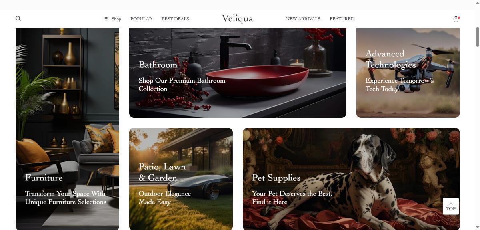
Task: Click the up-arrow TOP button
Action: click(x=451, y=206)
